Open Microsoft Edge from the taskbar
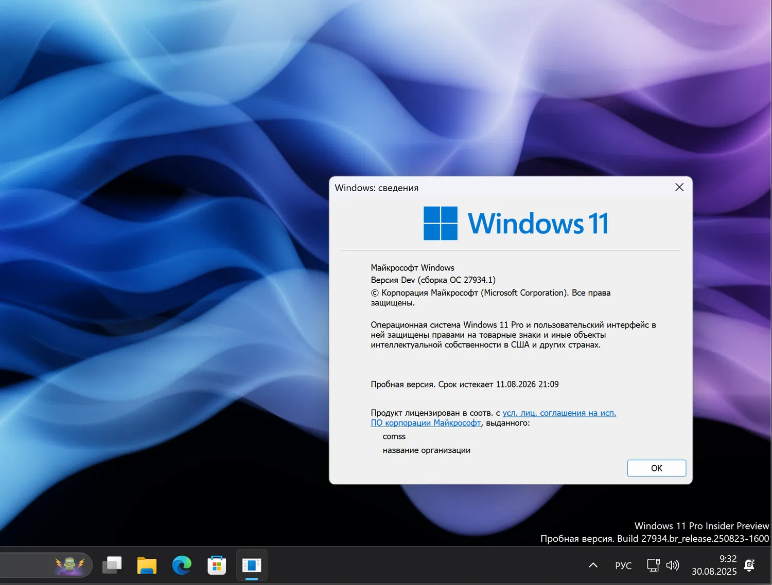The width and height of the screenshot is (772, 585). point(182,565)
